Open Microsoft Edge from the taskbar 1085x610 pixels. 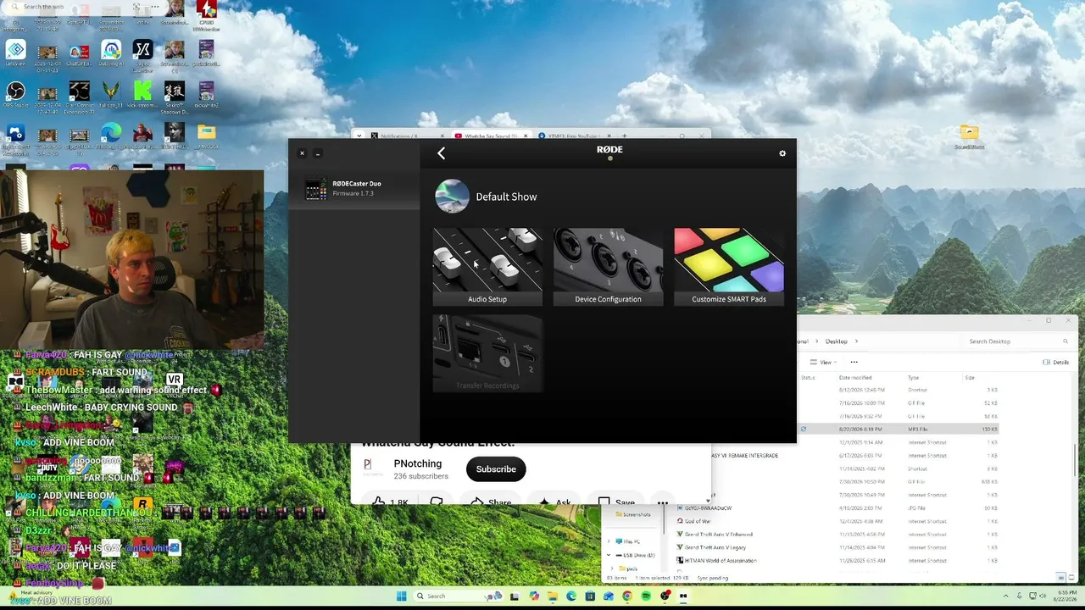[x=571, y=596]
